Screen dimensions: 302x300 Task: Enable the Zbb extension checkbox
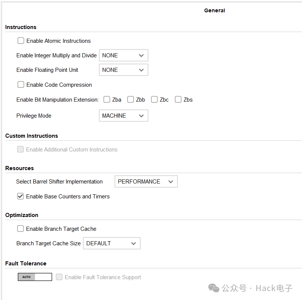point(131,99)
